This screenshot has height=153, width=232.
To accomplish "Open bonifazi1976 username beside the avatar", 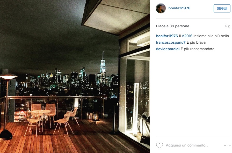I will (179, 8).
